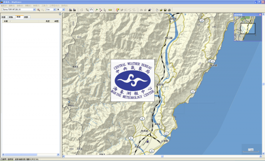This screenshot has width=265, height=161.
Task: Open the 公用程式 (Utilities) menu
Action: tap(54, 6)
